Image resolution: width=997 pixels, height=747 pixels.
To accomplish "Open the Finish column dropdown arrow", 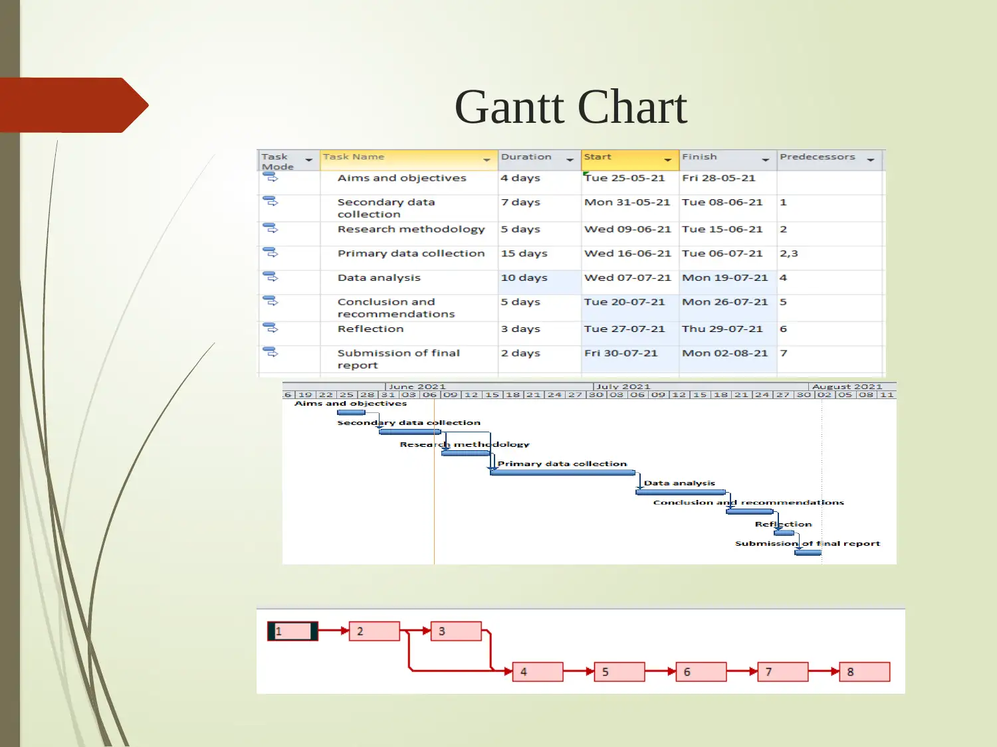I will point(765,160).
